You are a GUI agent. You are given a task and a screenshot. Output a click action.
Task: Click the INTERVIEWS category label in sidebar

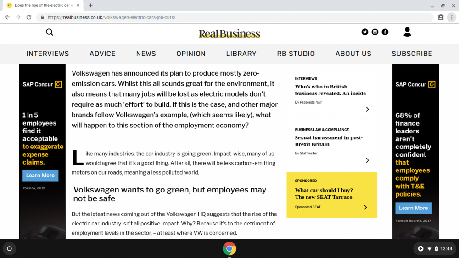point(306,79)
